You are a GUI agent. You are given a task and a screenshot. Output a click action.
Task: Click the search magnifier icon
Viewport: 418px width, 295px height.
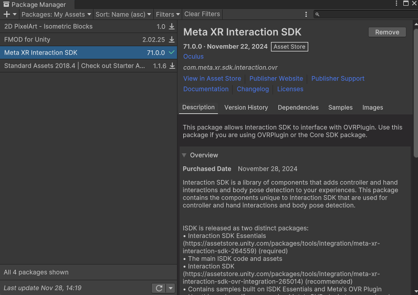pos(318,15)
